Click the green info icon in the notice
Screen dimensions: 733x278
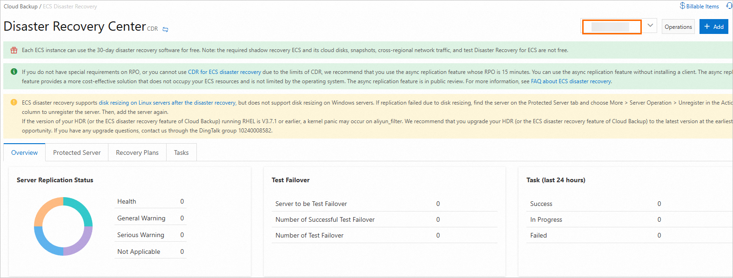(14, 72)
